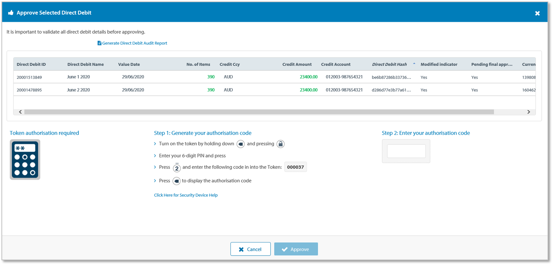Click the circled number 2 token key icon

click(177, 168)
